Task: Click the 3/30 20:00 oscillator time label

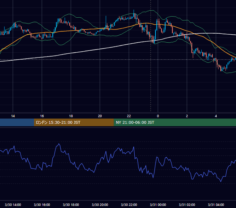Action: pos(100,205)
